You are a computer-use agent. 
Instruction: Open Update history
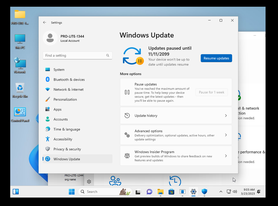(x=176, y=116)
